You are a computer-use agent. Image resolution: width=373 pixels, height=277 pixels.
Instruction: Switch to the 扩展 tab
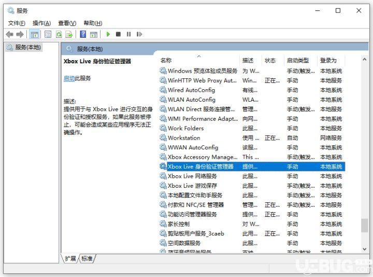pyautogui.click(x=70, y=259)
